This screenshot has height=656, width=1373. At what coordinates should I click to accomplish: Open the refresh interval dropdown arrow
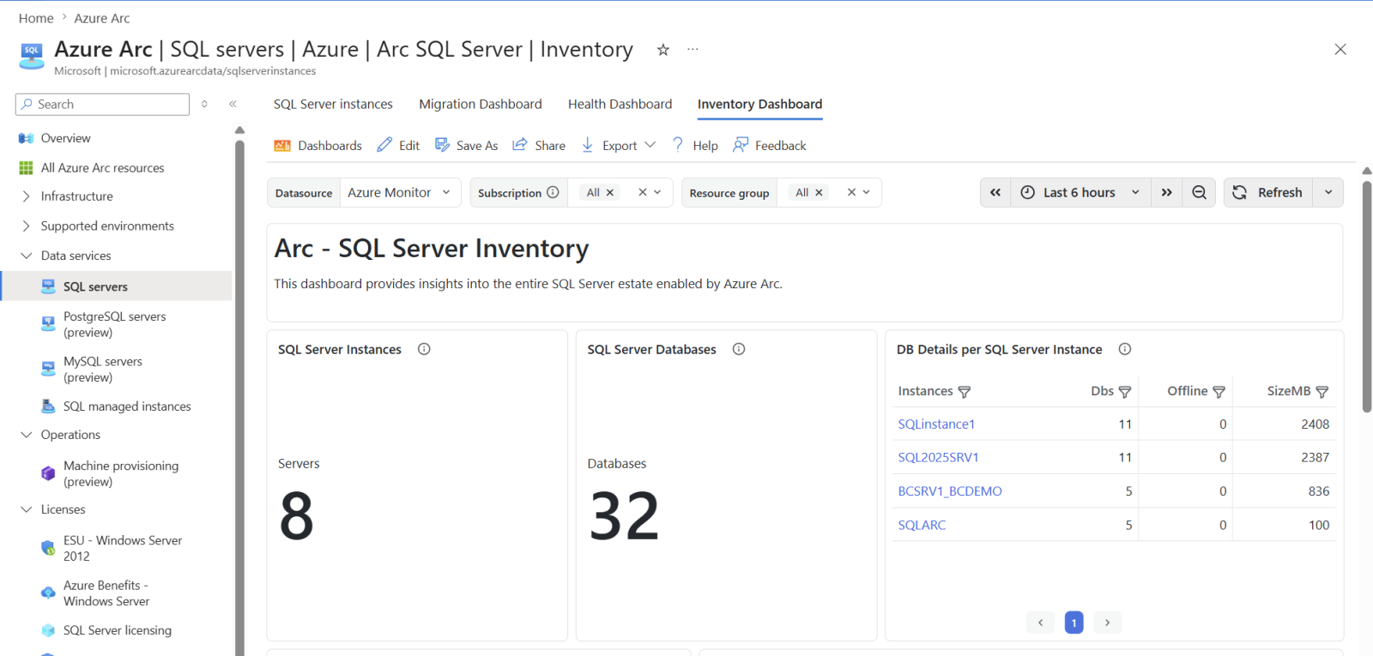[1328, 193]
